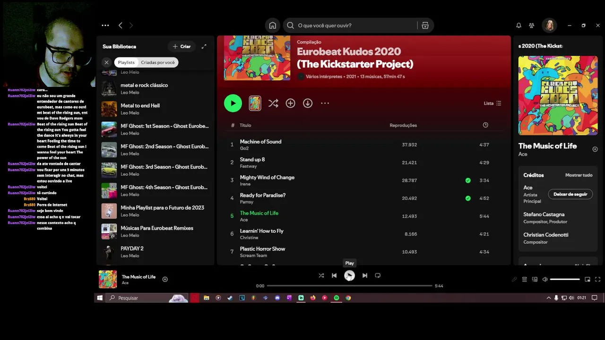Show hidden tray icons chevron

[548, 298]
